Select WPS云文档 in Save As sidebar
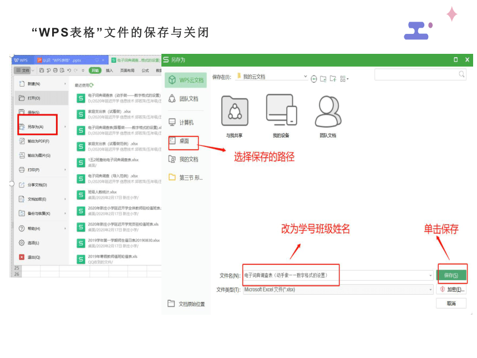Viewport: 477px width, 358px height. [186, 80]
